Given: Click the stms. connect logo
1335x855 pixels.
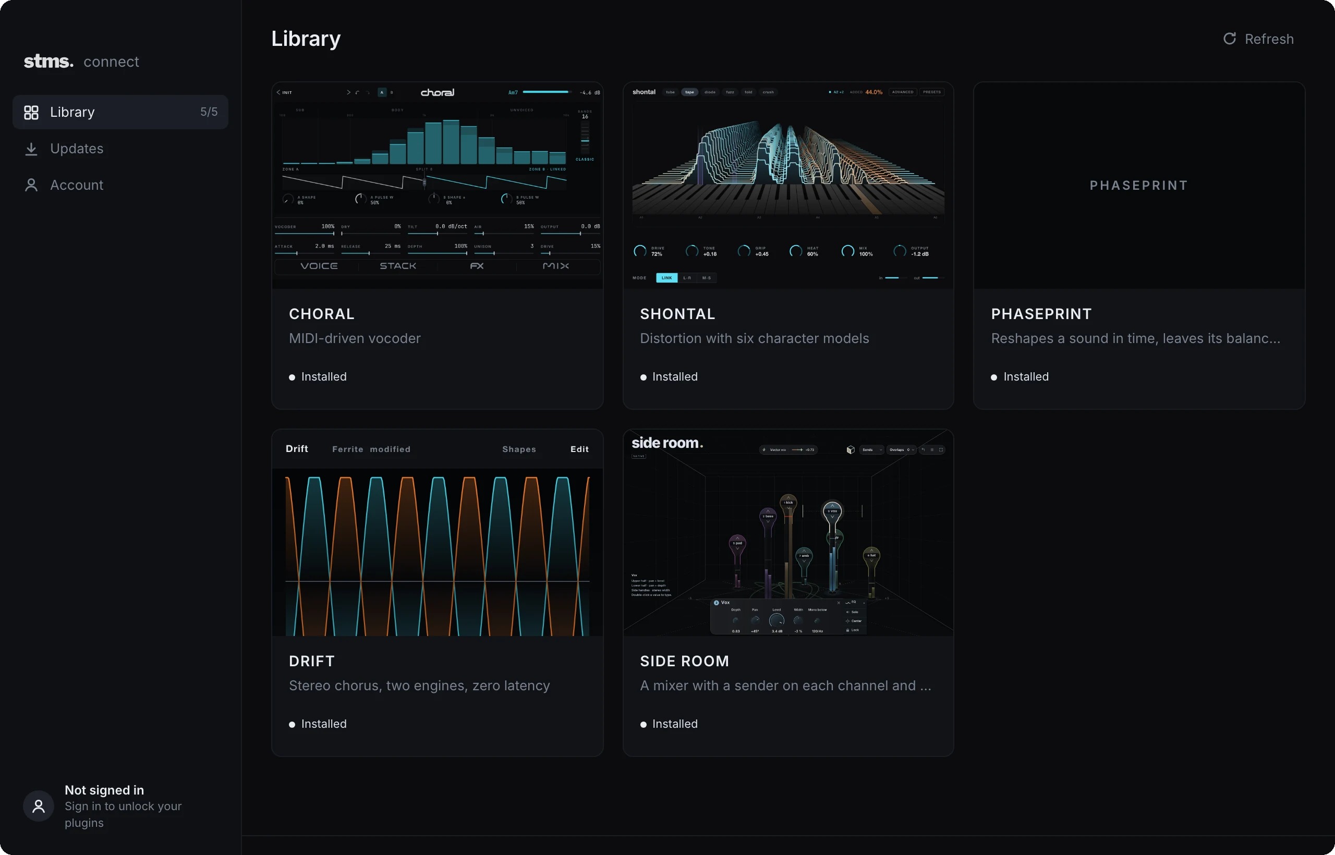Looking at the screenshot, I should [82, 61].
